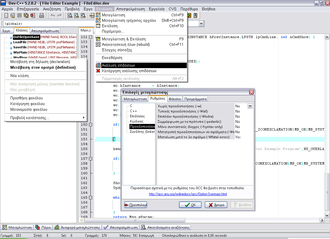Click the Redo arrow toolbar icon

[x=59, y=15]
